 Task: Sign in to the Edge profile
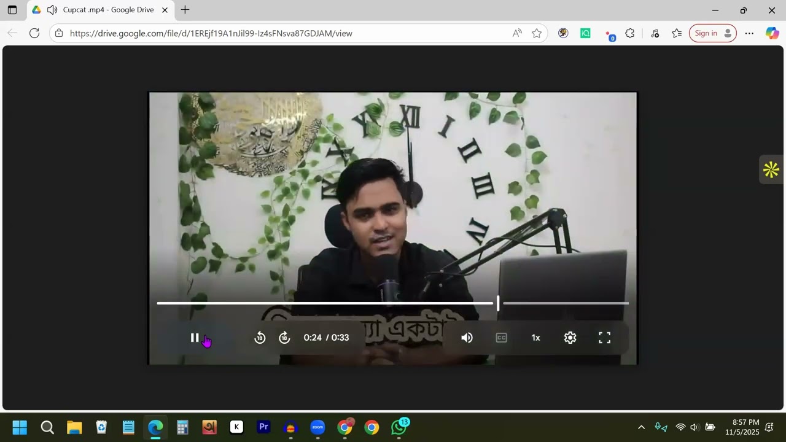(713, 33)
